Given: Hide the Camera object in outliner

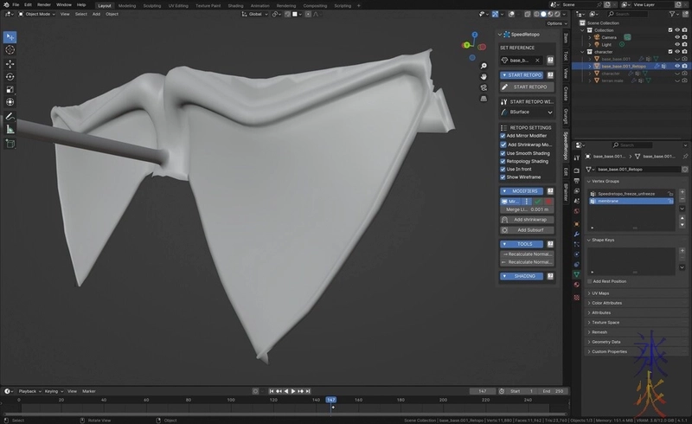Looking at the screenshot, I should point(678,37).
